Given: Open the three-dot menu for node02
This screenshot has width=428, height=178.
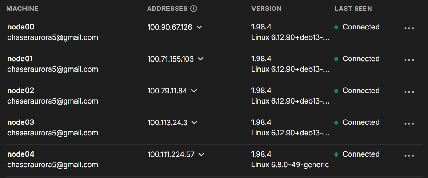Looking at the screenshot, I should (409, 92).
